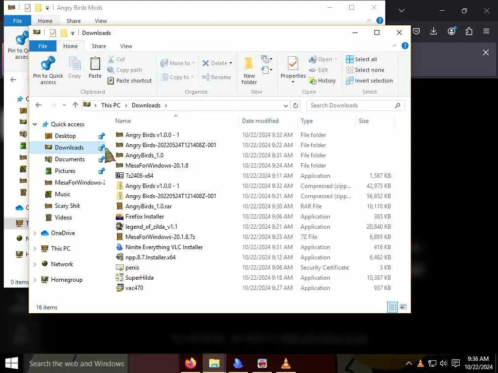Click Firefox downloads arrow icon
This screenshot has width=498, height=373.
click(x=433, y=31)
